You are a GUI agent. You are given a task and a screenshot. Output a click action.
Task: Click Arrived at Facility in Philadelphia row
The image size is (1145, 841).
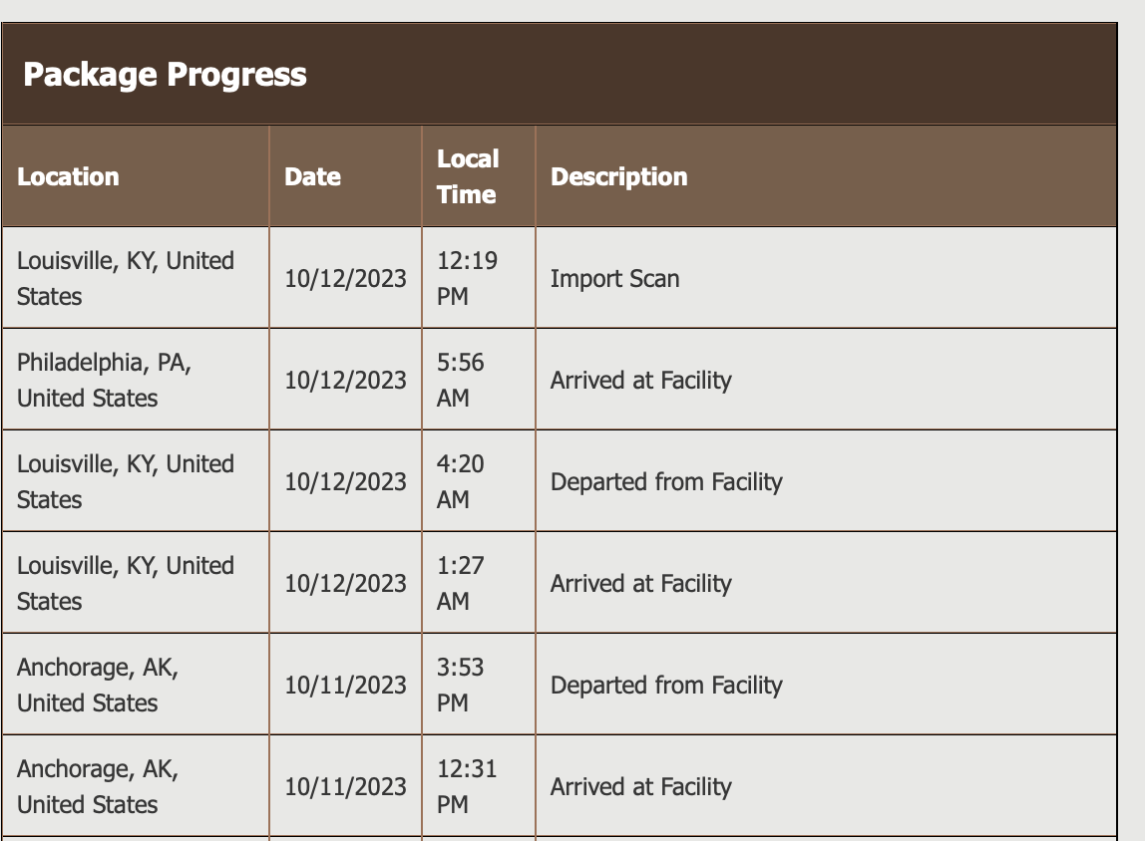(x=640, y=381)
